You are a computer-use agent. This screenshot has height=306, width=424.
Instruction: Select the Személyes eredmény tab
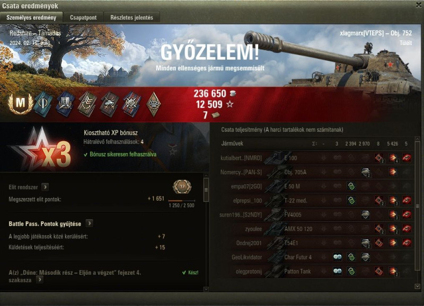pyautogui.click(x=31, y=17)
